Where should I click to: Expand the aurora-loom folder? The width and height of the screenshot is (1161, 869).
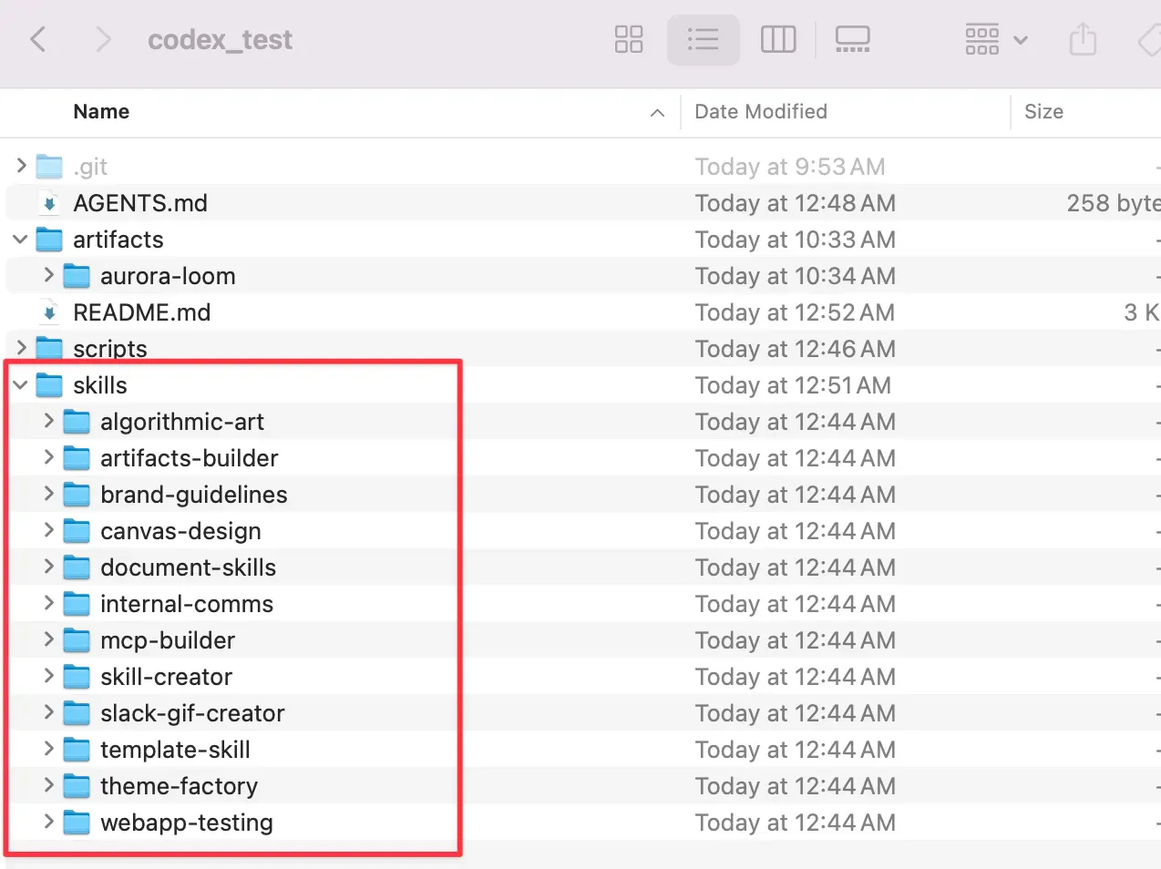[x=48, y=274]
